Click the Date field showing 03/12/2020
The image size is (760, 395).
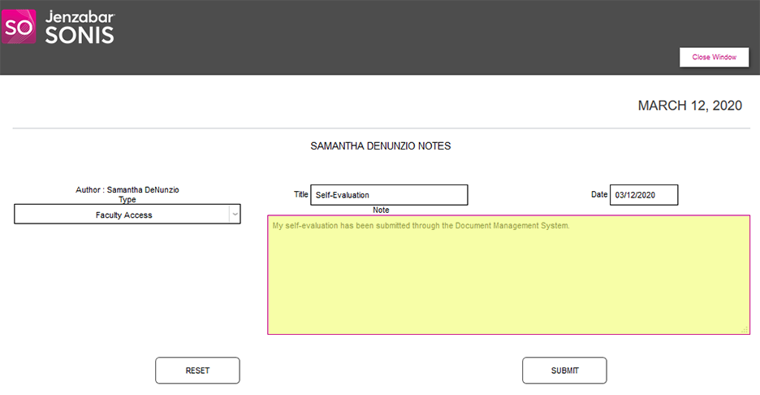(643, 195)
